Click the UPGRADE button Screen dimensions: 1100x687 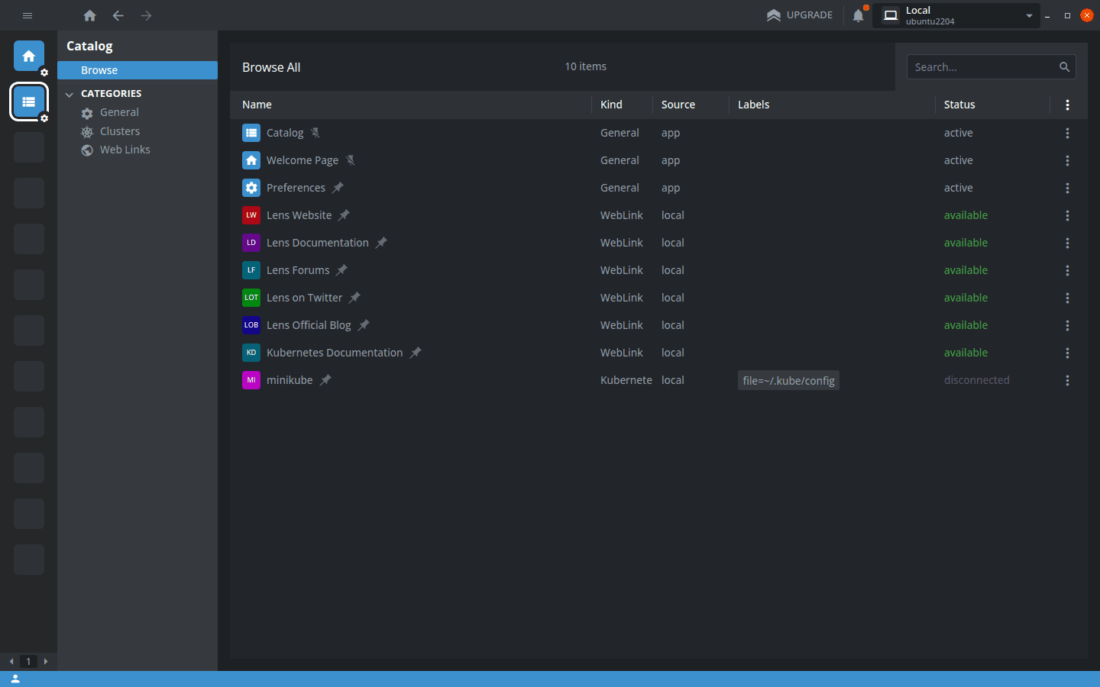[800, 15]
